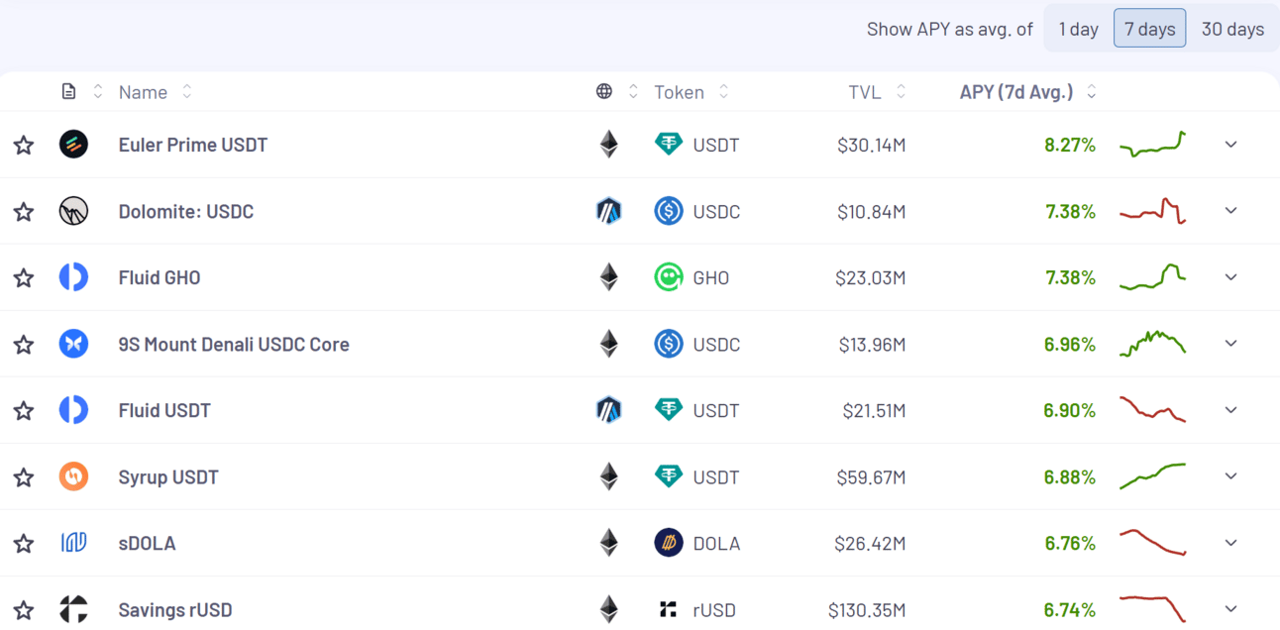Click Ethereum chain icon in Syrup USDT row

(x=608, y=476)
